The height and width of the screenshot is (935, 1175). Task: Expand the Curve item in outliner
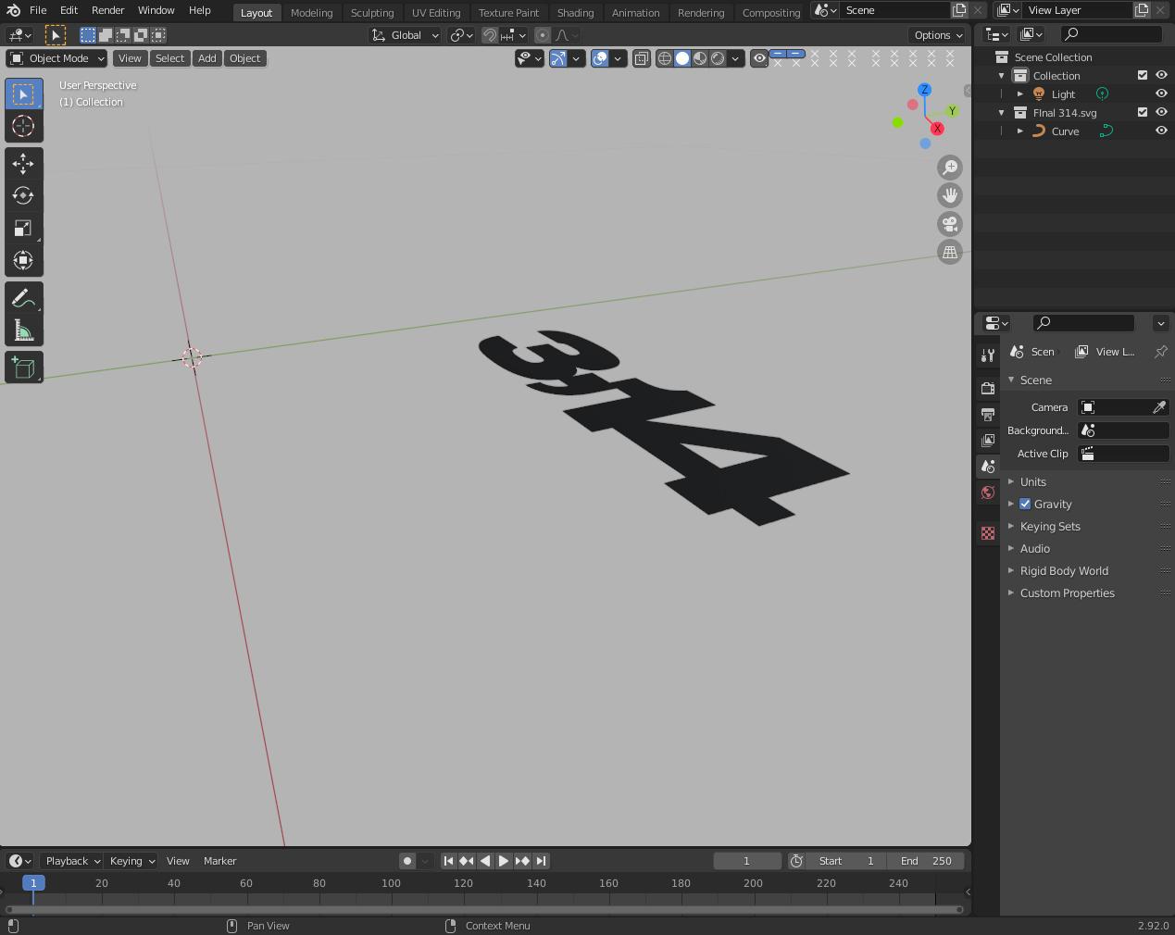pos(1020,131)
